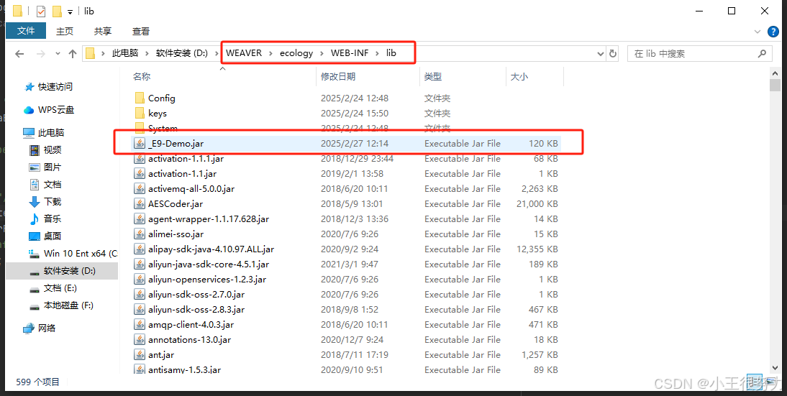
Task: Open 图片 in the navigation pane
Action: click(x=53, y=167)
